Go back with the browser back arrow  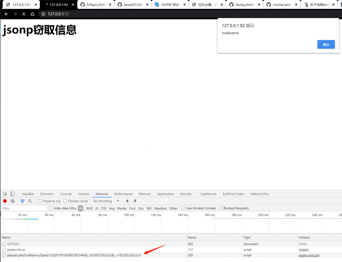[6, 14]
